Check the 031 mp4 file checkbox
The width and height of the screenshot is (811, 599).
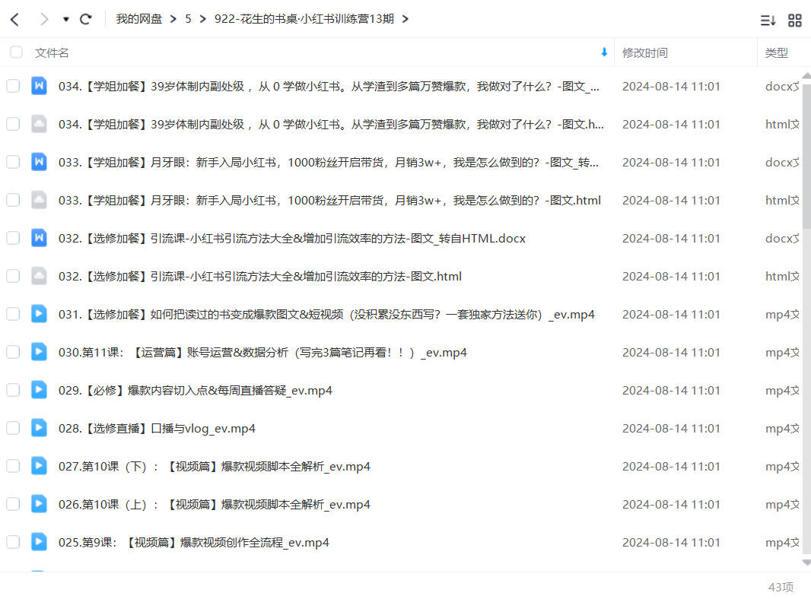tap(13, 314)
